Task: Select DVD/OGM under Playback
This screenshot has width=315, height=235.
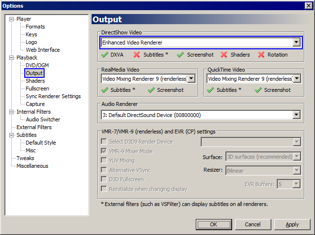Action: pos(37,65)
